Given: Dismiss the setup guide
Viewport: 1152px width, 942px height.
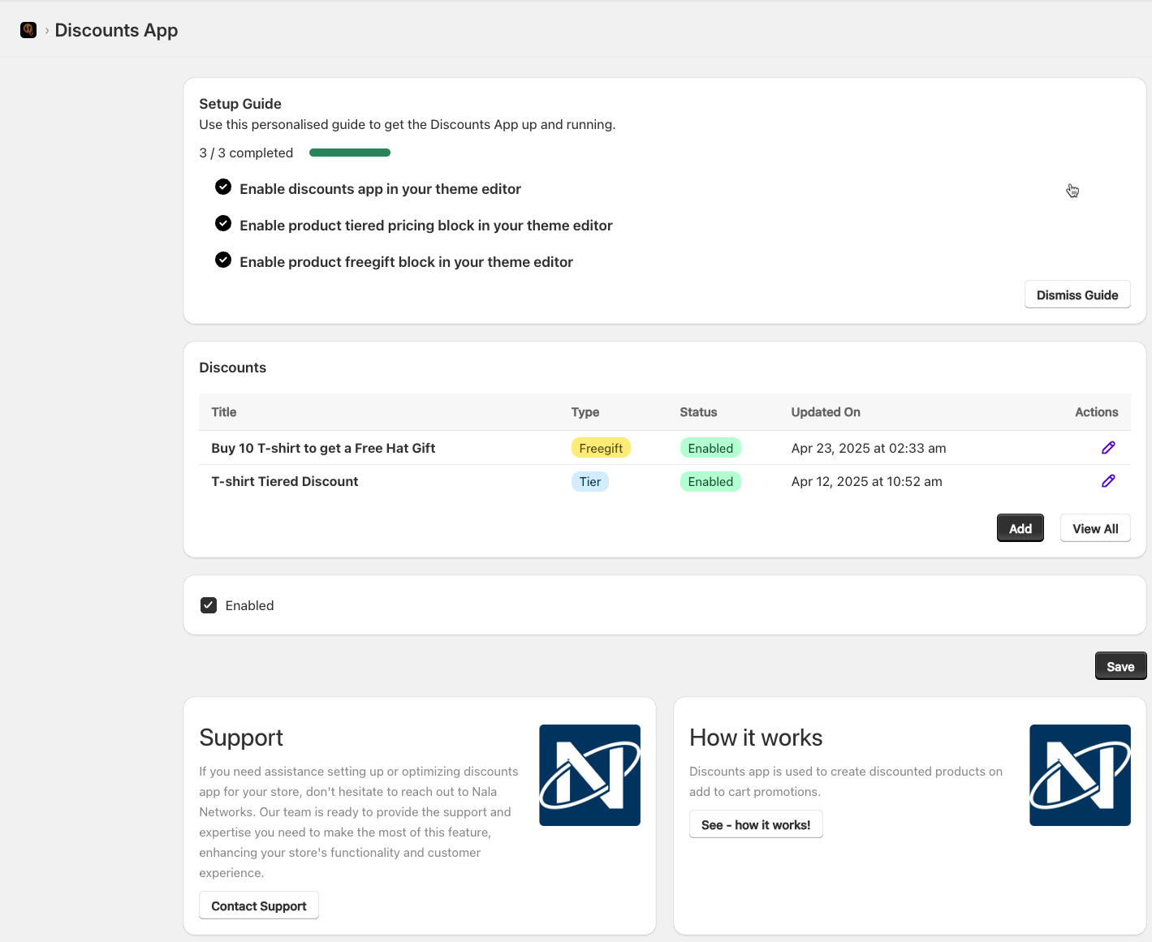Looking at the screenshot, I should 1077,295.
